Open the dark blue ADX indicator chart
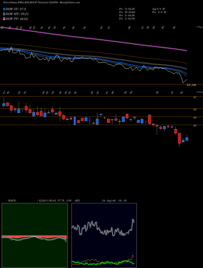203x268 pixels. tap(104, 236)
